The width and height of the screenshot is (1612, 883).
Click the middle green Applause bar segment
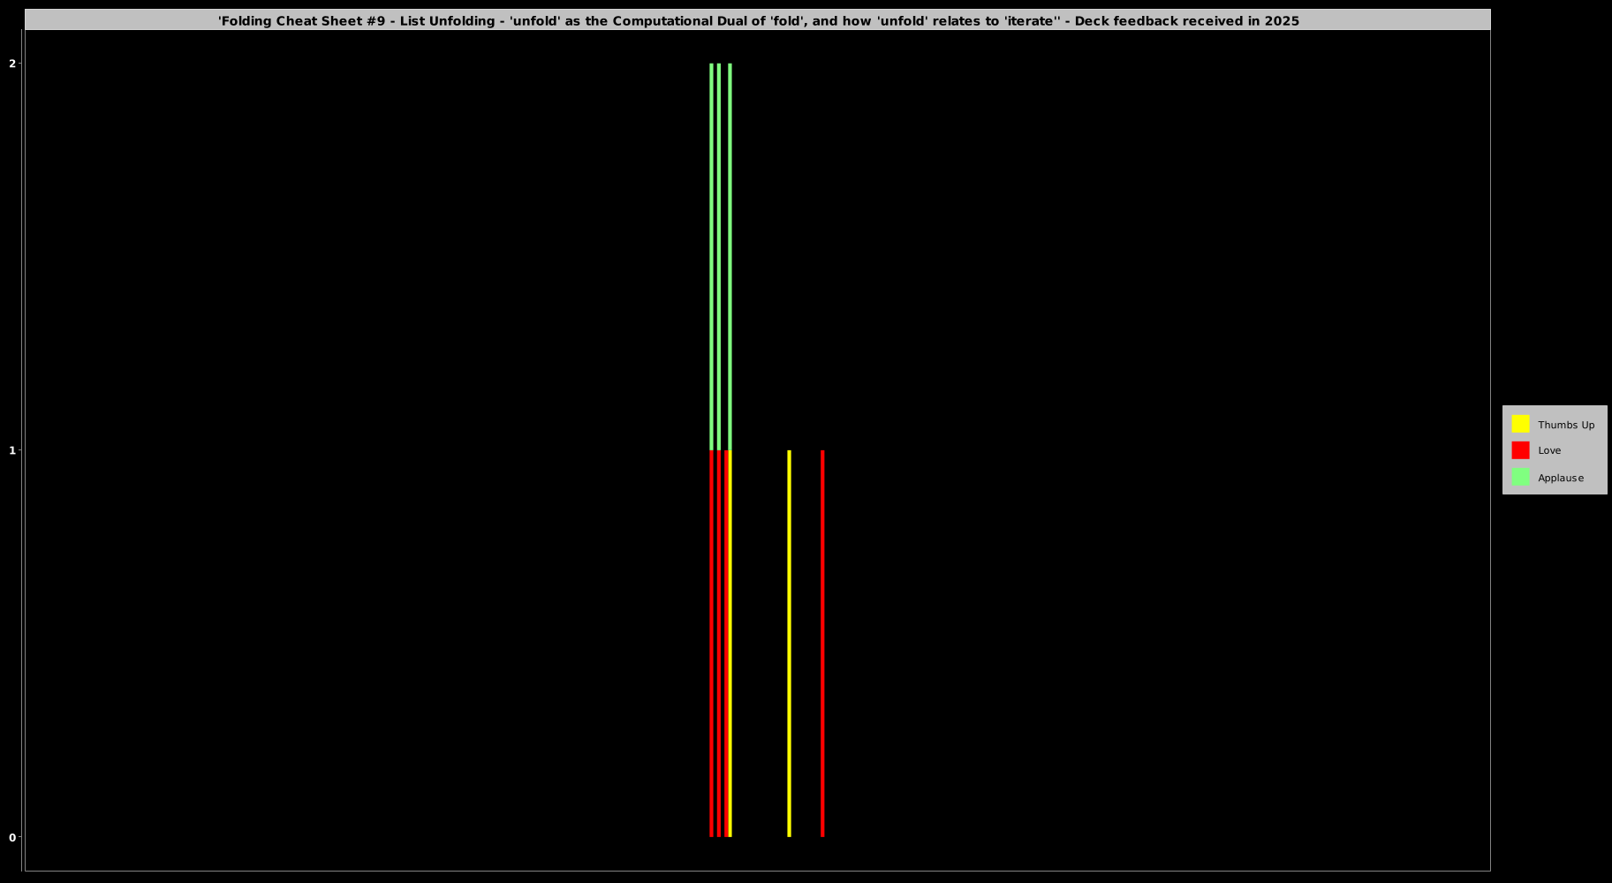pos(719,256)
